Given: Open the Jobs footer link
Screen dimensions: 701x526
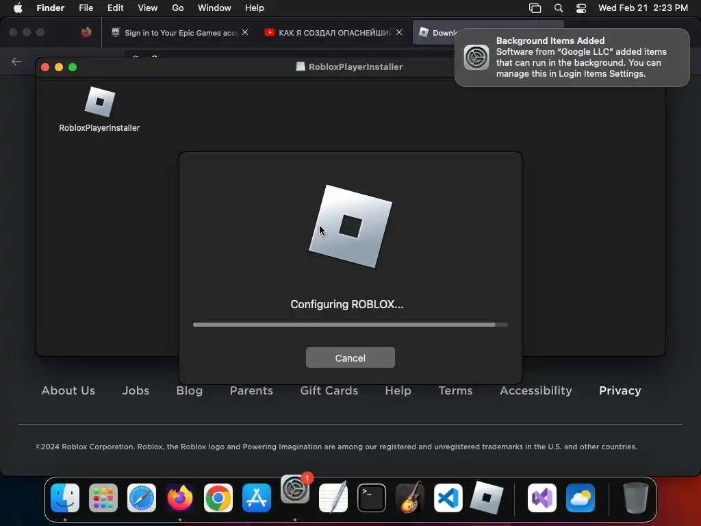Looking at the screenshot, I should coord(136,390).
